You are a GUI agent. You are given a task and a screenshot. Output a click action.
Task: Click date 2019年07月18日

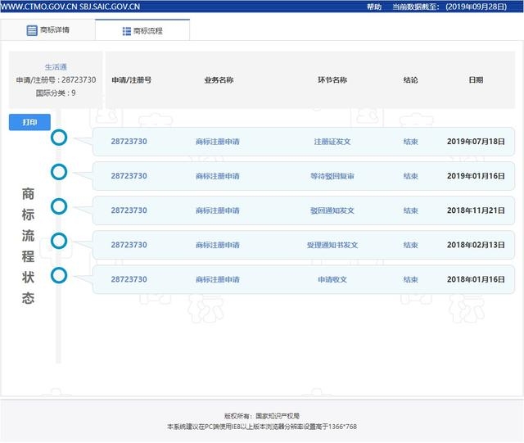tap(476, 142)
